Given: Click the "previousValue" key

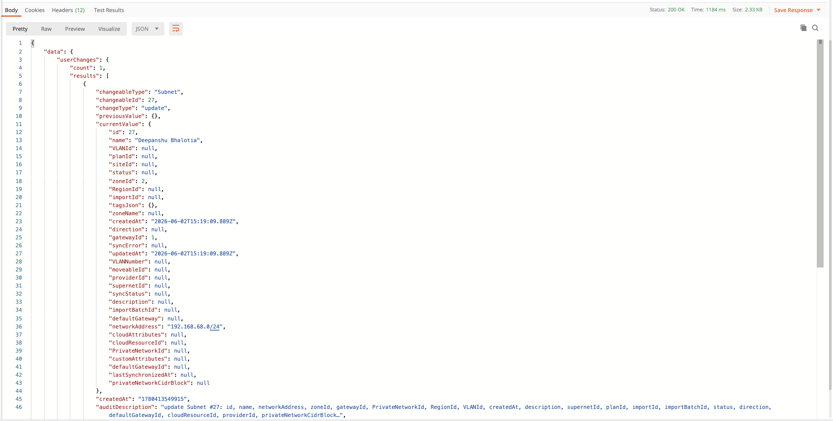Looking at the screenshot, I should click(120, 116).
